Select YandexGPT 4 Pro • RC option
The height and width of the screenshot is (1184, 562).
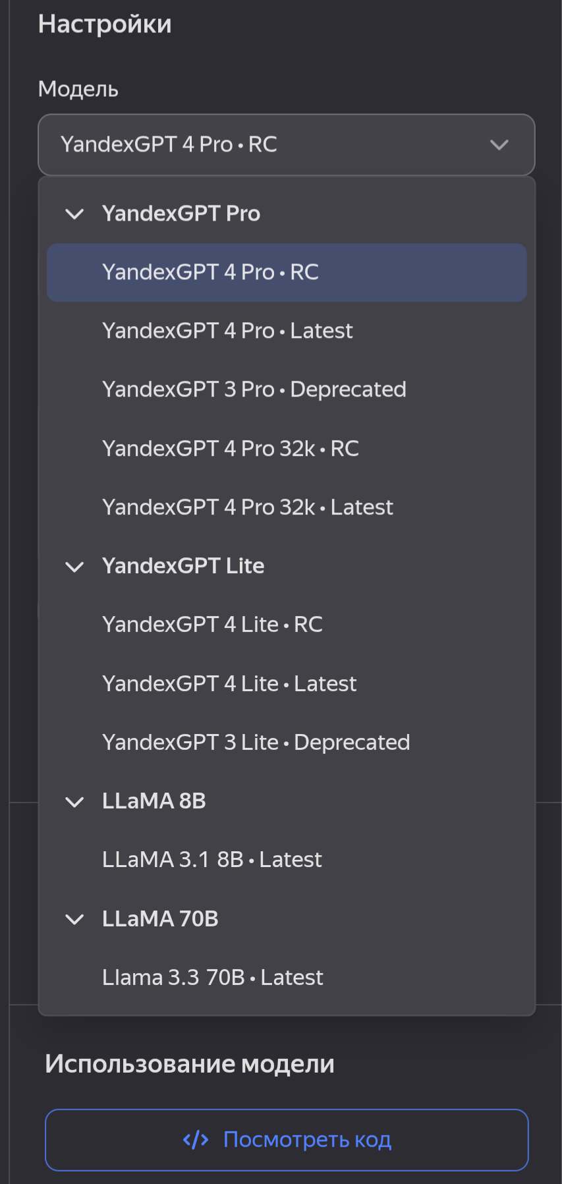[287, 273]
